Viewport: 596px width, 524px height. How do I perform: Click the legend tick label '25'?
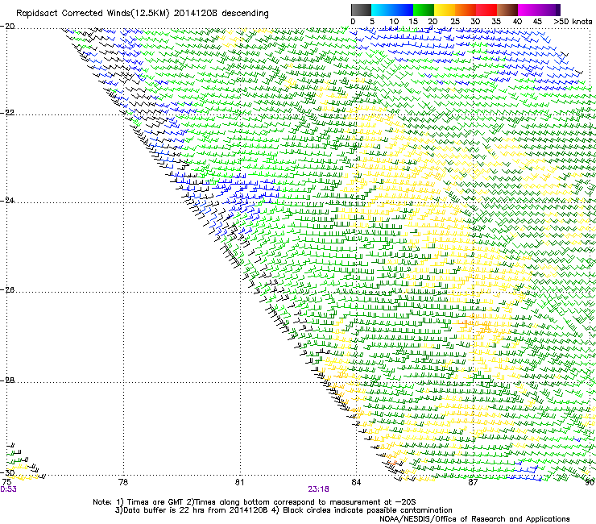[455, 22]
